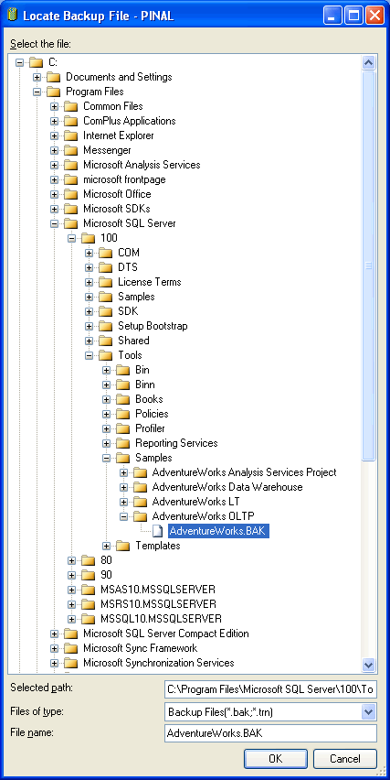Expand the folder named 80
The height and width of the screenshot is (780, 390).
71,560
